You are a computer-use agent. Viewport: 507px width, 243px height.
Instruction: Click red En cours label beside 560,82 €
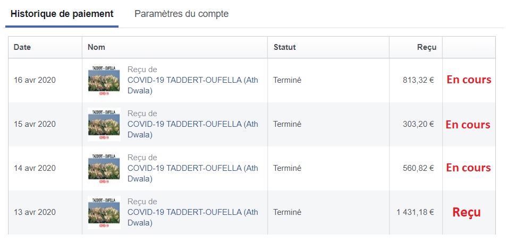tap(469, 168)
